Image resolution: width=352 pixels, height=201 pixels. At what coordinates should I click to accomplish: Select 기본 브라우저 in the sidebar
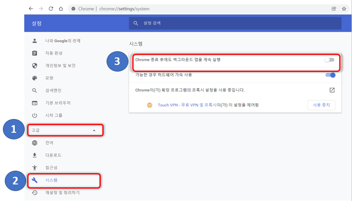[x=58, y=103]
